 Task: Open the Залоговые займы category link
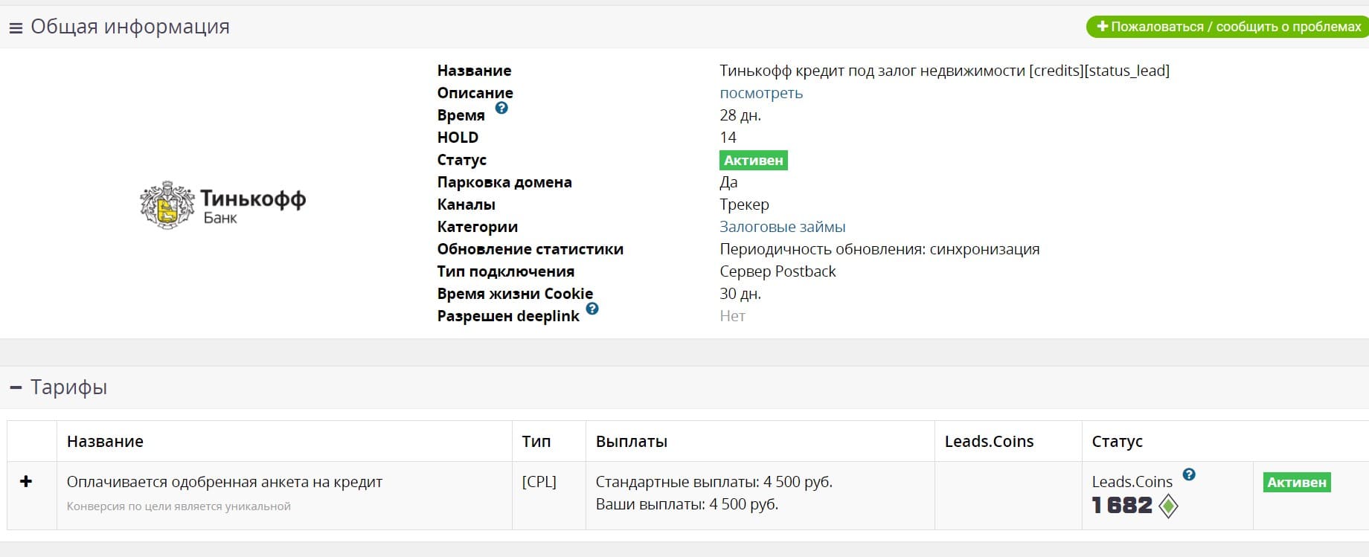(x=782, y=227)
